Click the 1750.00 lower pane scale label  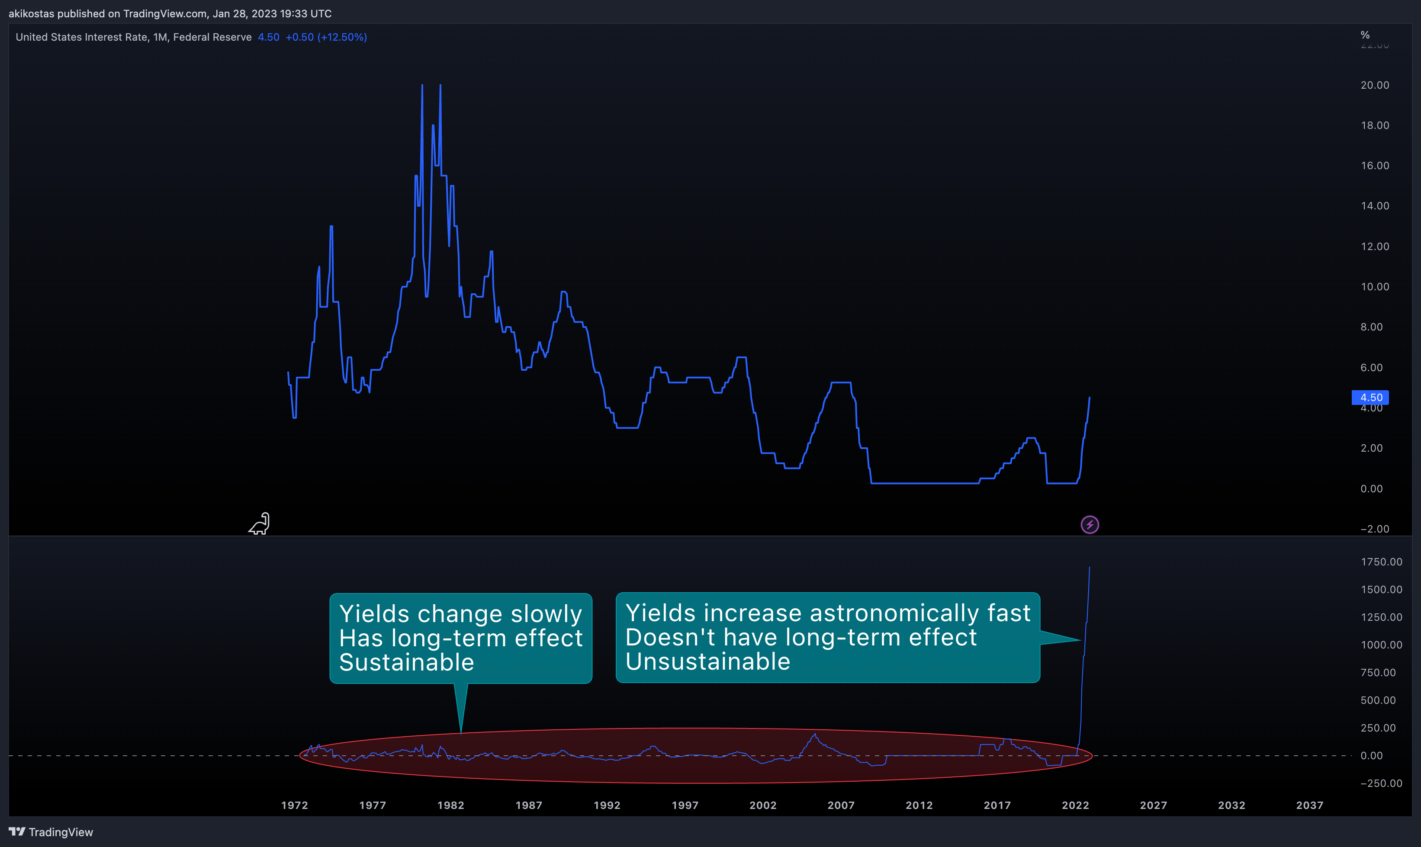(1382, 562)
